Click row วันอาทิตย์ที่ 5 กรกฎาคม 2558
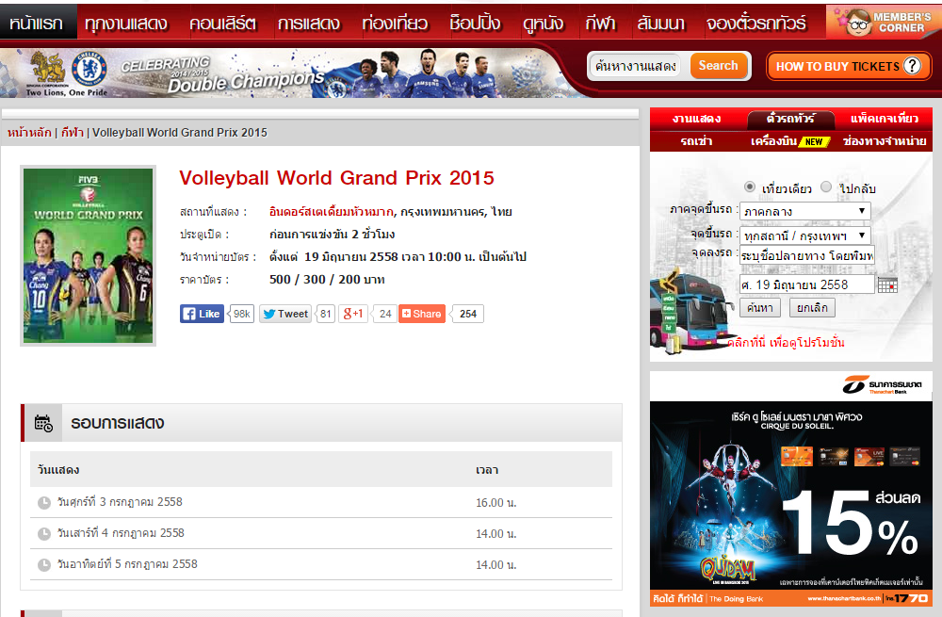Viewport: 942px width, 617px height. click(x=321, y=565)
